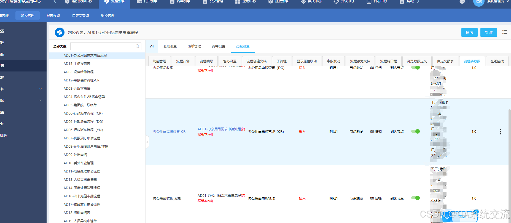
Task: Open the 子流程 sub-tab
Action: [282, 61]
